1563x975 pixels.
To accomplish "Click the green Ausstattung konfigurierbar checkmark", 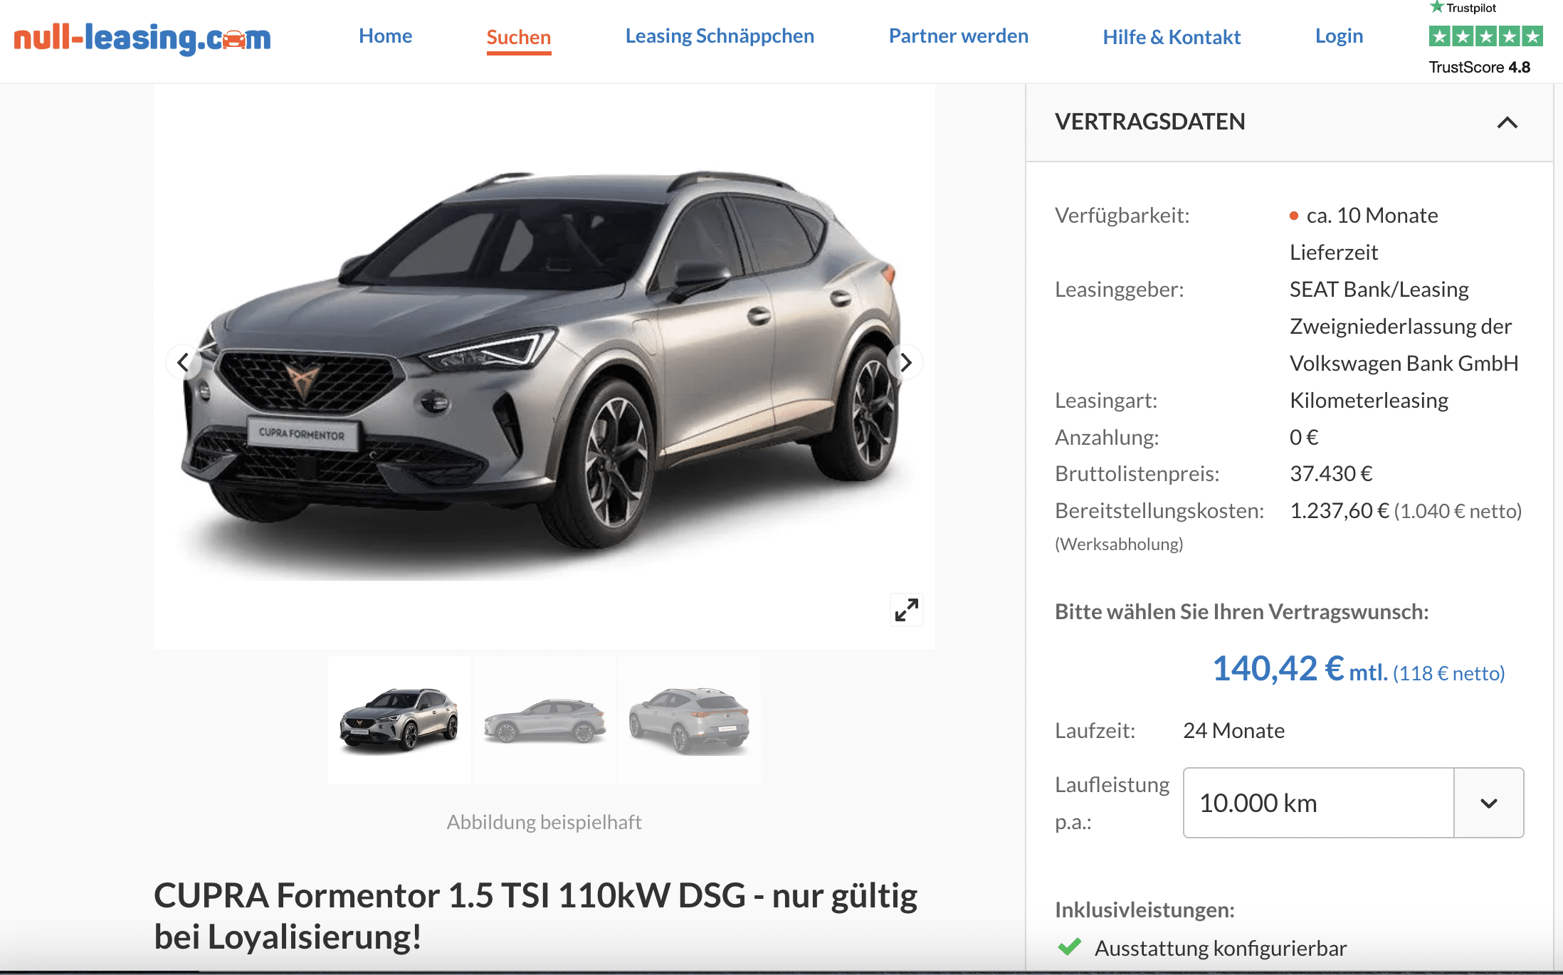I will coord(1069,947).
